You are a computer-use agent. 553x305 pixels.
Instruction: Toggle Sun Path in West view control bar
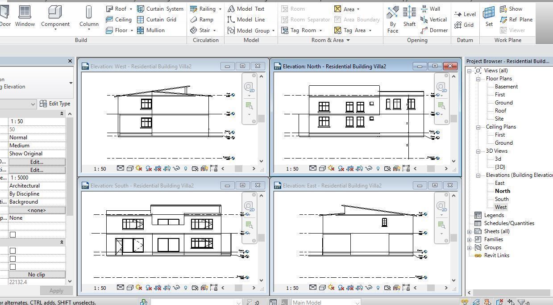pos(139,168)
